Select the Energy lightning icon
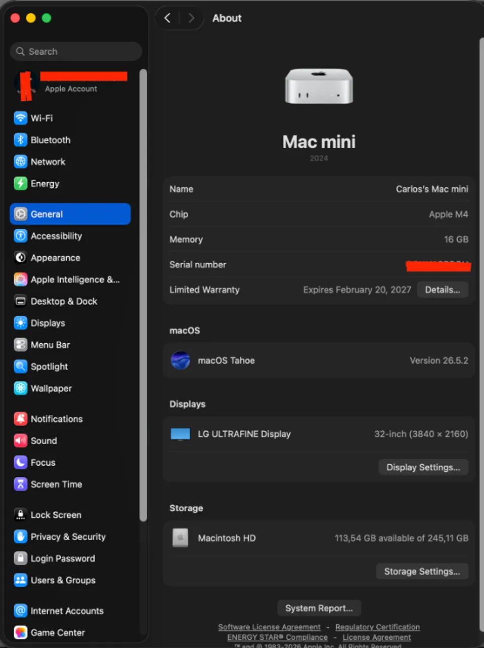This screenshot has height=648, width=484. (20, 183)
